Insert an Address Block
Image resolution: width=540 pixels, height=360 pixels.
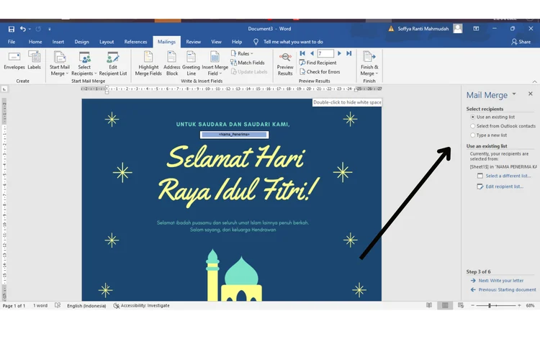tap(172, 64)
